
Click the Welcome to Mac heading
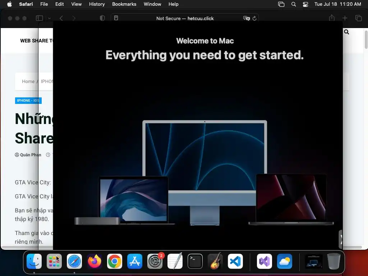(x=205, y=41)
